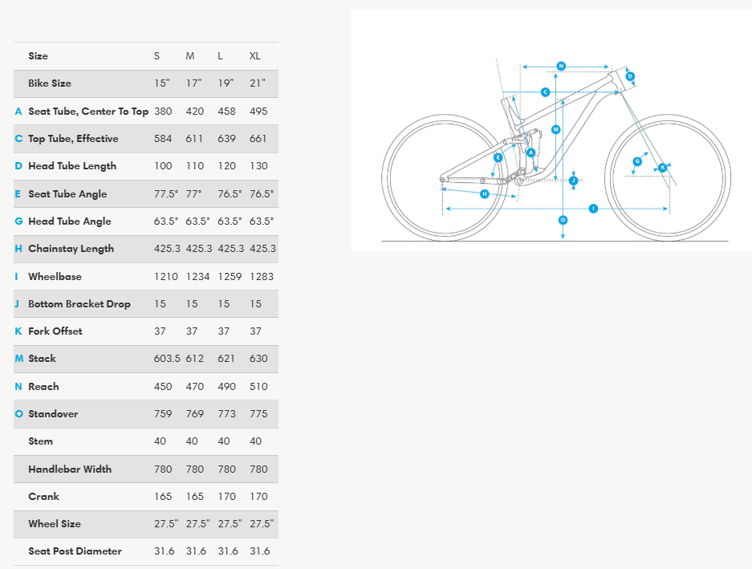
Task: Click the J bottom bracket drop marker
Action: [x=573, y=181]
